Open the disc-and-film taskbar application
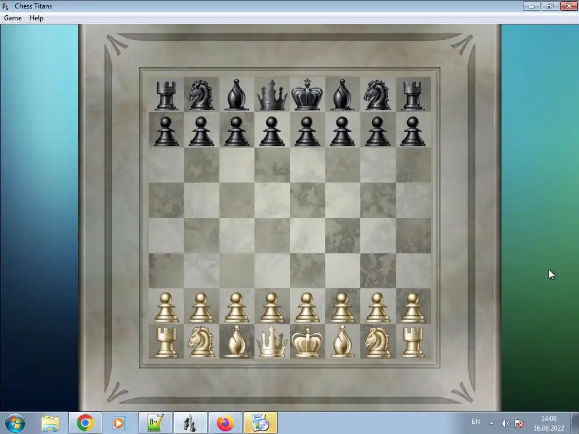This screenshot has height=434, width=579. click(x=260, y=423)
